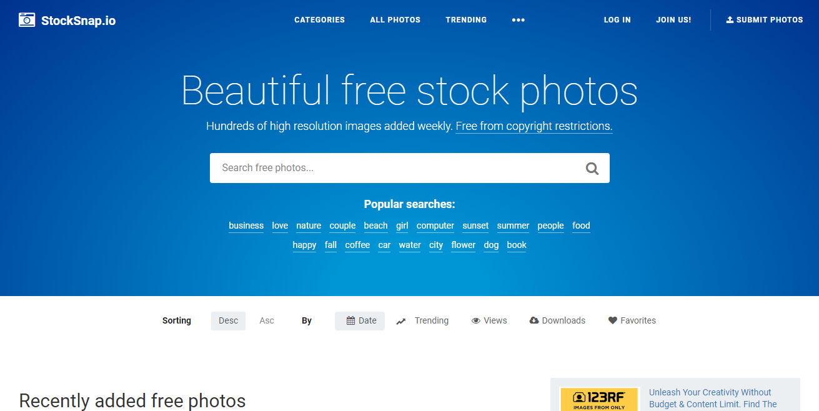Click the 123RF ad logo
819x411 pixels.
click(600, 399)
